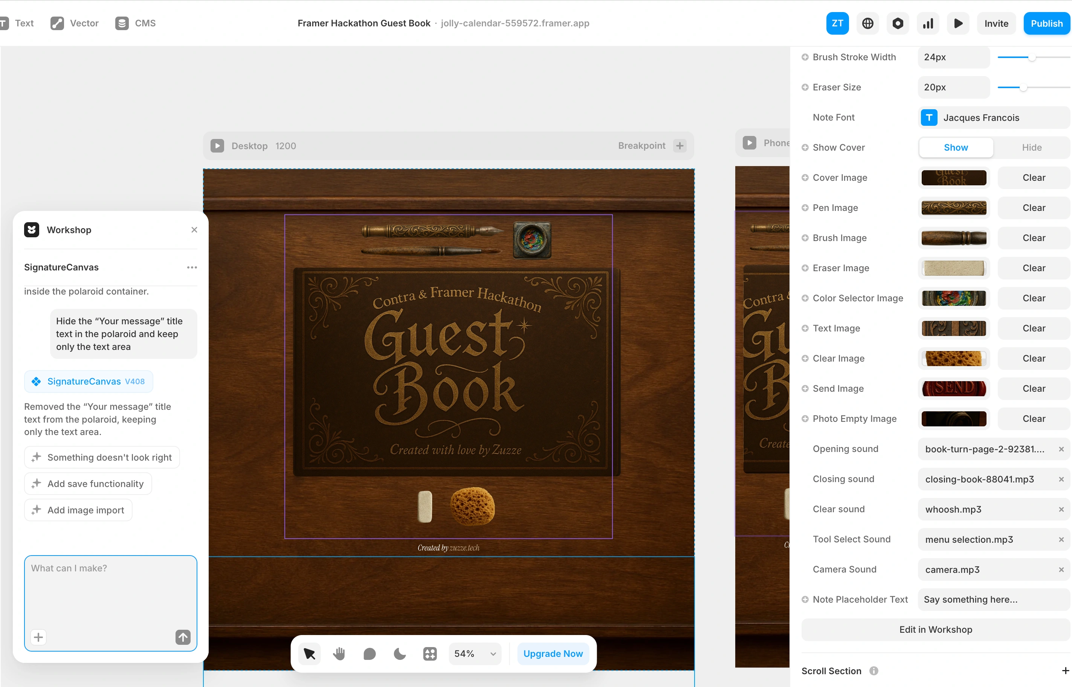Open the Color Selector Image thumbnail

point(954,298)
